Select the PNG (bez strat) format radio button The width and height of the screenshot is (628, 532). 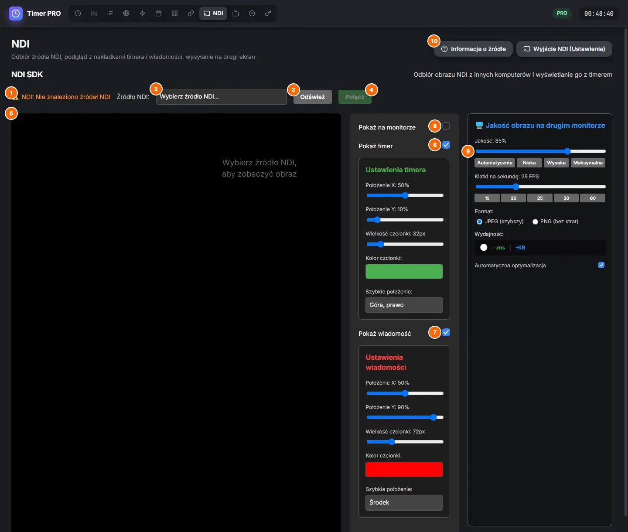click(535, 222)
